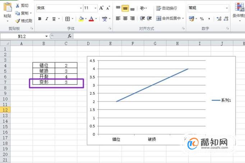Click the blue line series in chart

[x=152, y=85]
